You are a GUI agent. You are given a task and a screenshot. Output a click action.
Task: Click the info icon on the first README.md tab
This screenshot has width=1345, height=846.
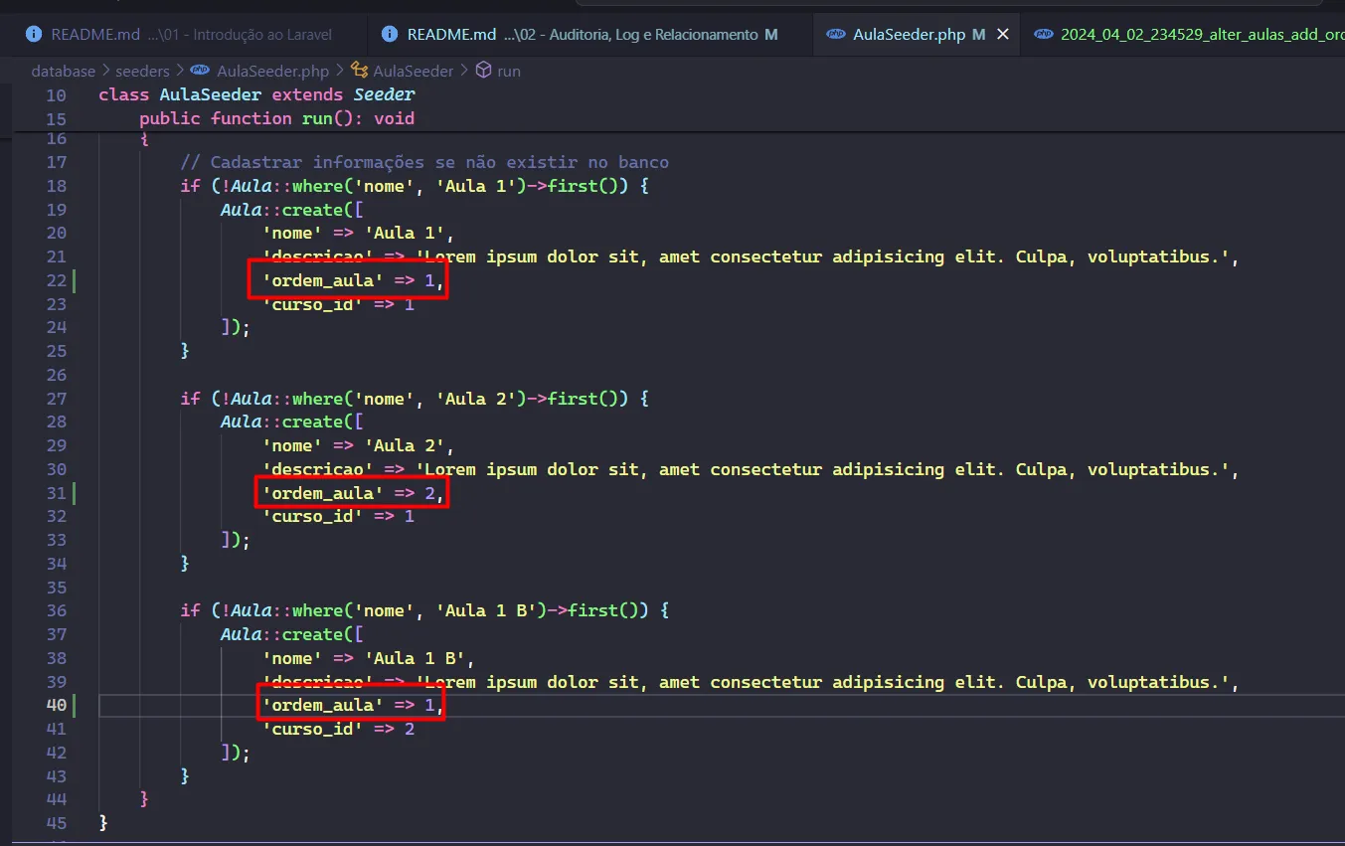[x=35, y=34]
